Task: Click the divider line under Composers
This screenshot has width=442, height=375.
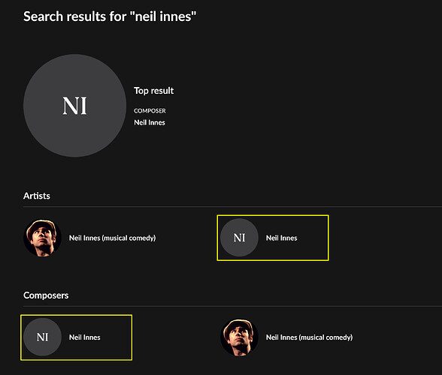Action: [232, 306]
